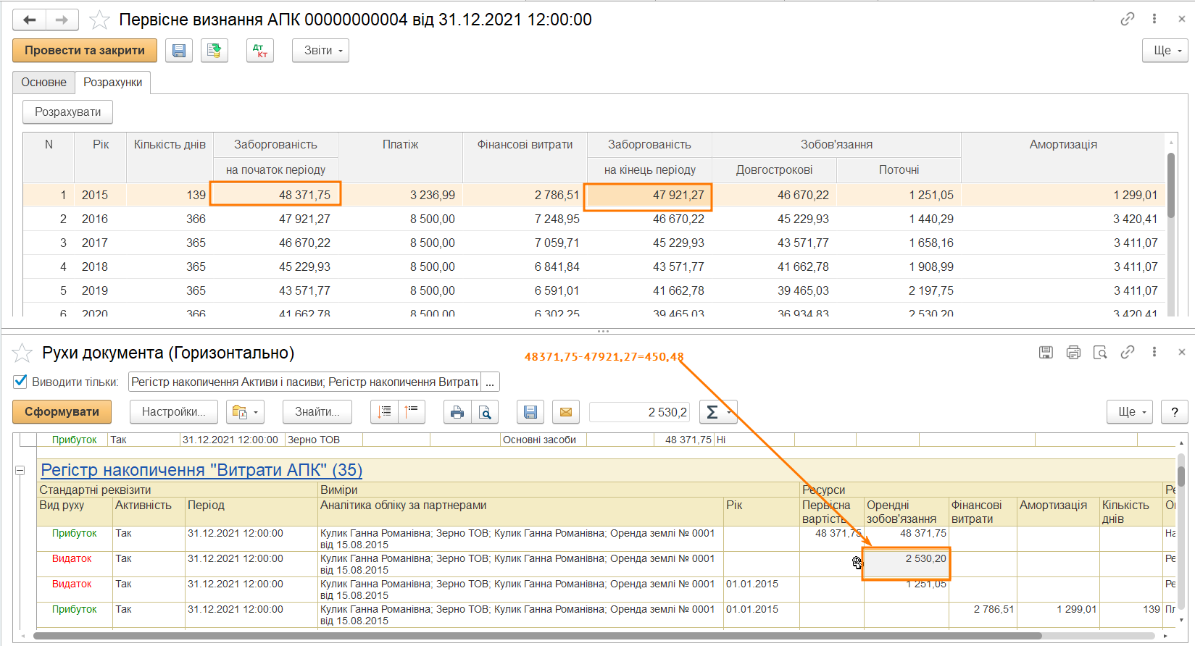
Task: Click the horizontal scrollbar of the report
Action: tap(536, 637)
